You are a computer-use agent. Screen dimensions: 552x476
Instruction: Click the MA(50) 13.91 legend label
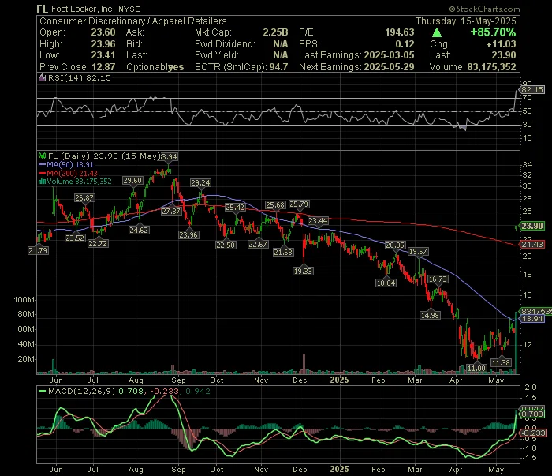[70, 165]
